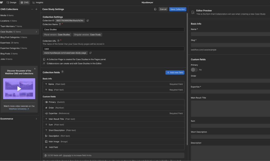This screenshot has height=161, width=270.
Task: Dismiss the Webflow CMS promo card
Action: tap(35, 69)
